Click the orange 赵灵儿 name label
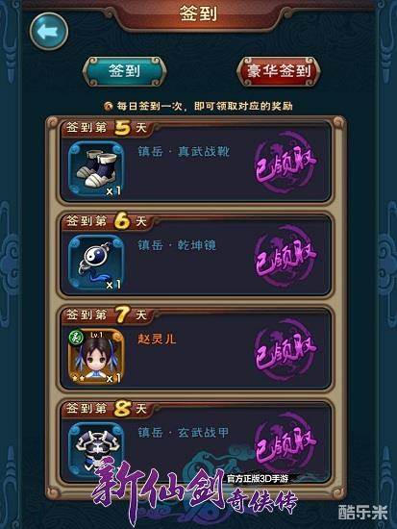 click(x=157, y=339)
